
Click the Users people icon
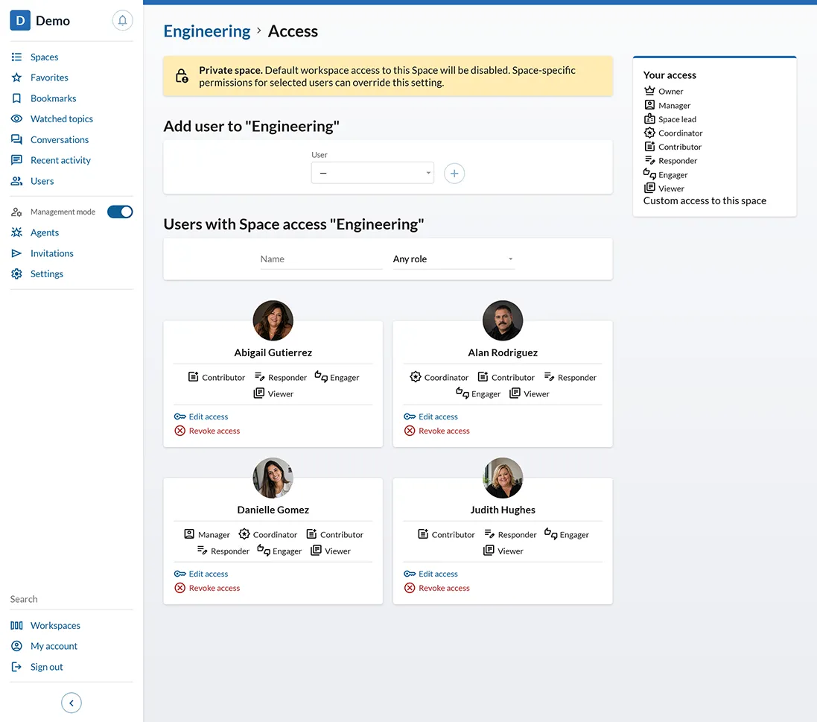coord(16,181)
